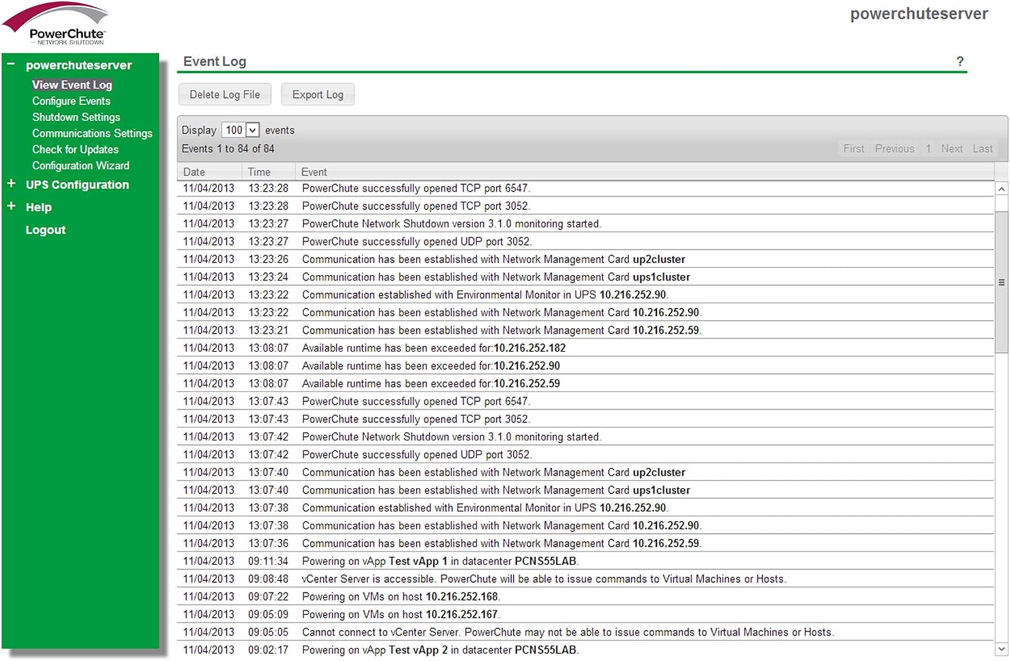Image resolution: width=1010 pixels, height=661 pixels.
Task: Select Check for Updates in sidebar
Action: [x=75, y=149]
